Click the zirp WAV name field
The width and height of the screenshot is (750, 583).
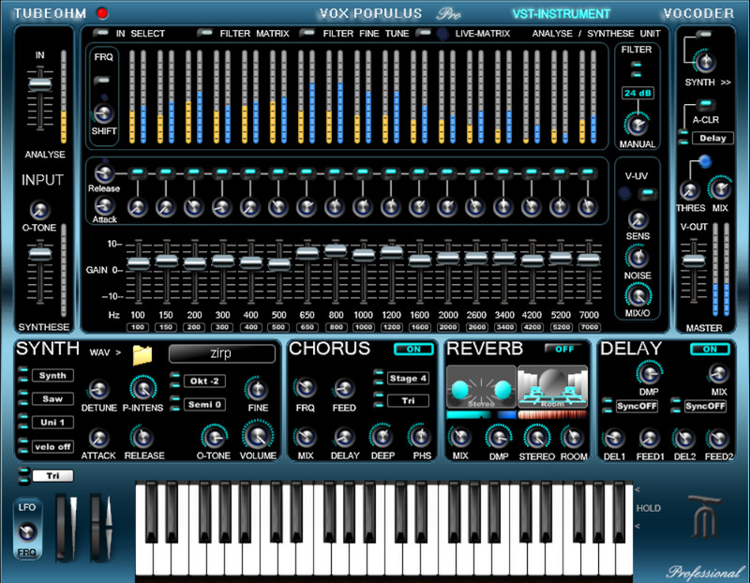click(222, 353)
